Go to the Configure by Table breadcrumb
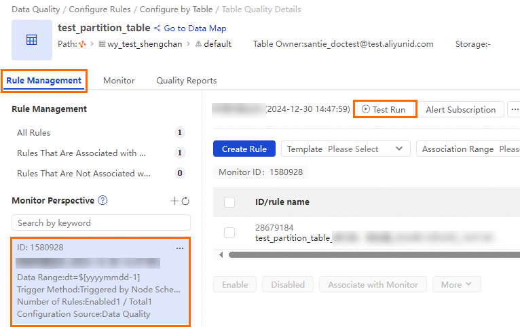The width and height of the screenshot is (520, 327). pos(176,9)
